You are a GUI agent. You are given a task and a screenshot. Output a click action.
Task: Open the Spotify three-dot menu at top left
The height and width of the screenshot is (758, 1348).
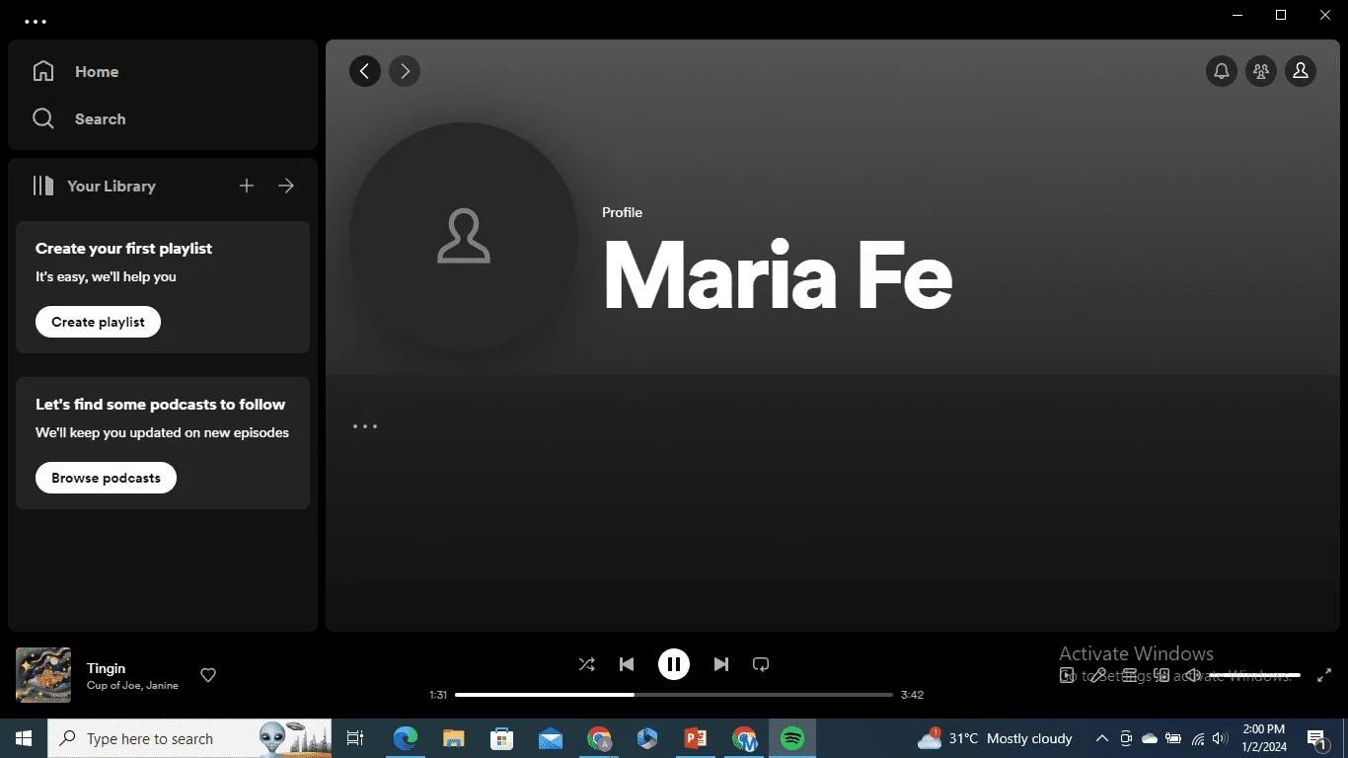(36, 21)
